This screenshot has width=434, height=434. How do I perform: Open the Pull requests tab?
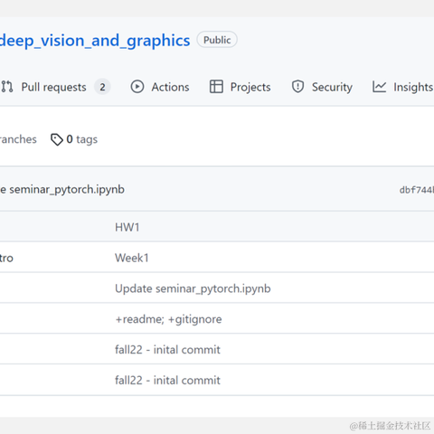pyautogui.click(x=53, y=87)
